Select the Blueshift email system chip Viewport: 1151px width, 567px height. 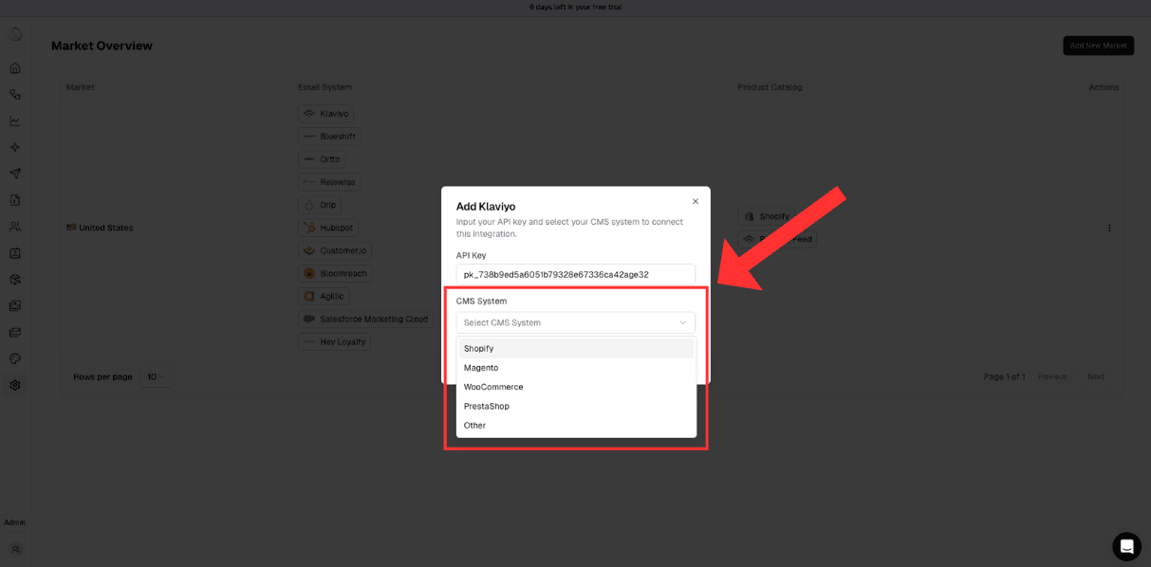[327, 137]
